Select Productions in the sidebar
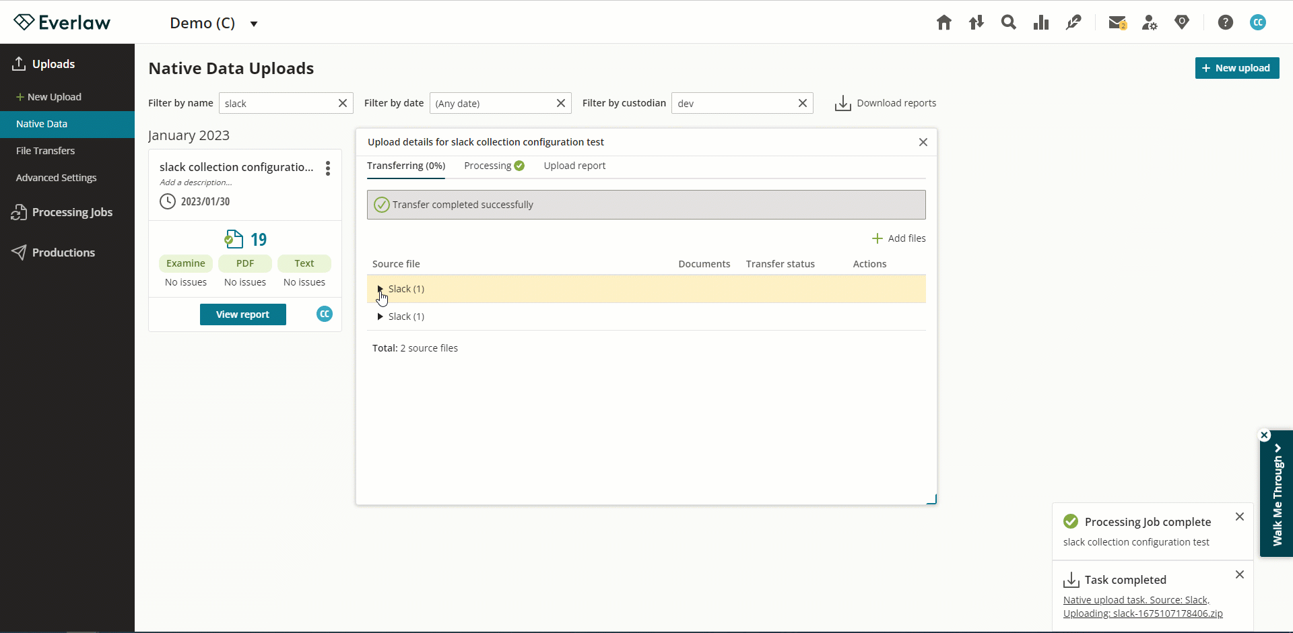 click(64, 252)
